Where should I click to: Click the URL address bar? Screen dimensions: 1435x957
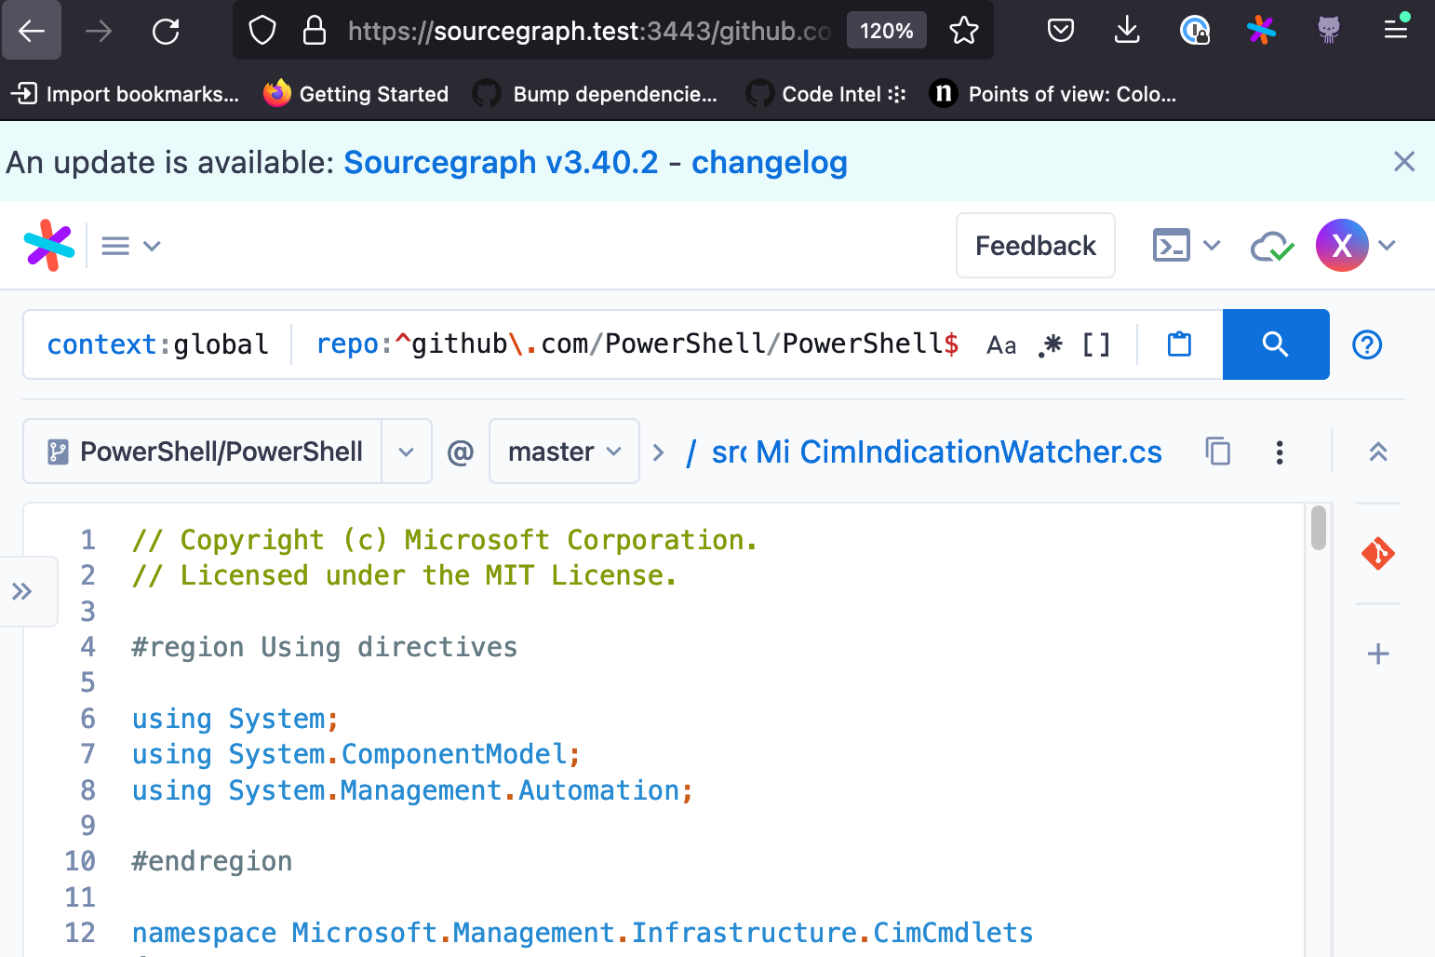click(590, 31)
